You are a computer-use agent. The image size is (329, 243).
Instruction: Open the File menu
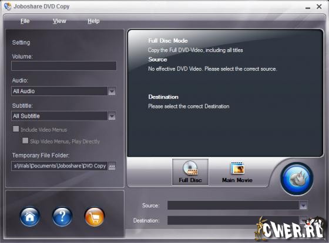click(25, 21)
